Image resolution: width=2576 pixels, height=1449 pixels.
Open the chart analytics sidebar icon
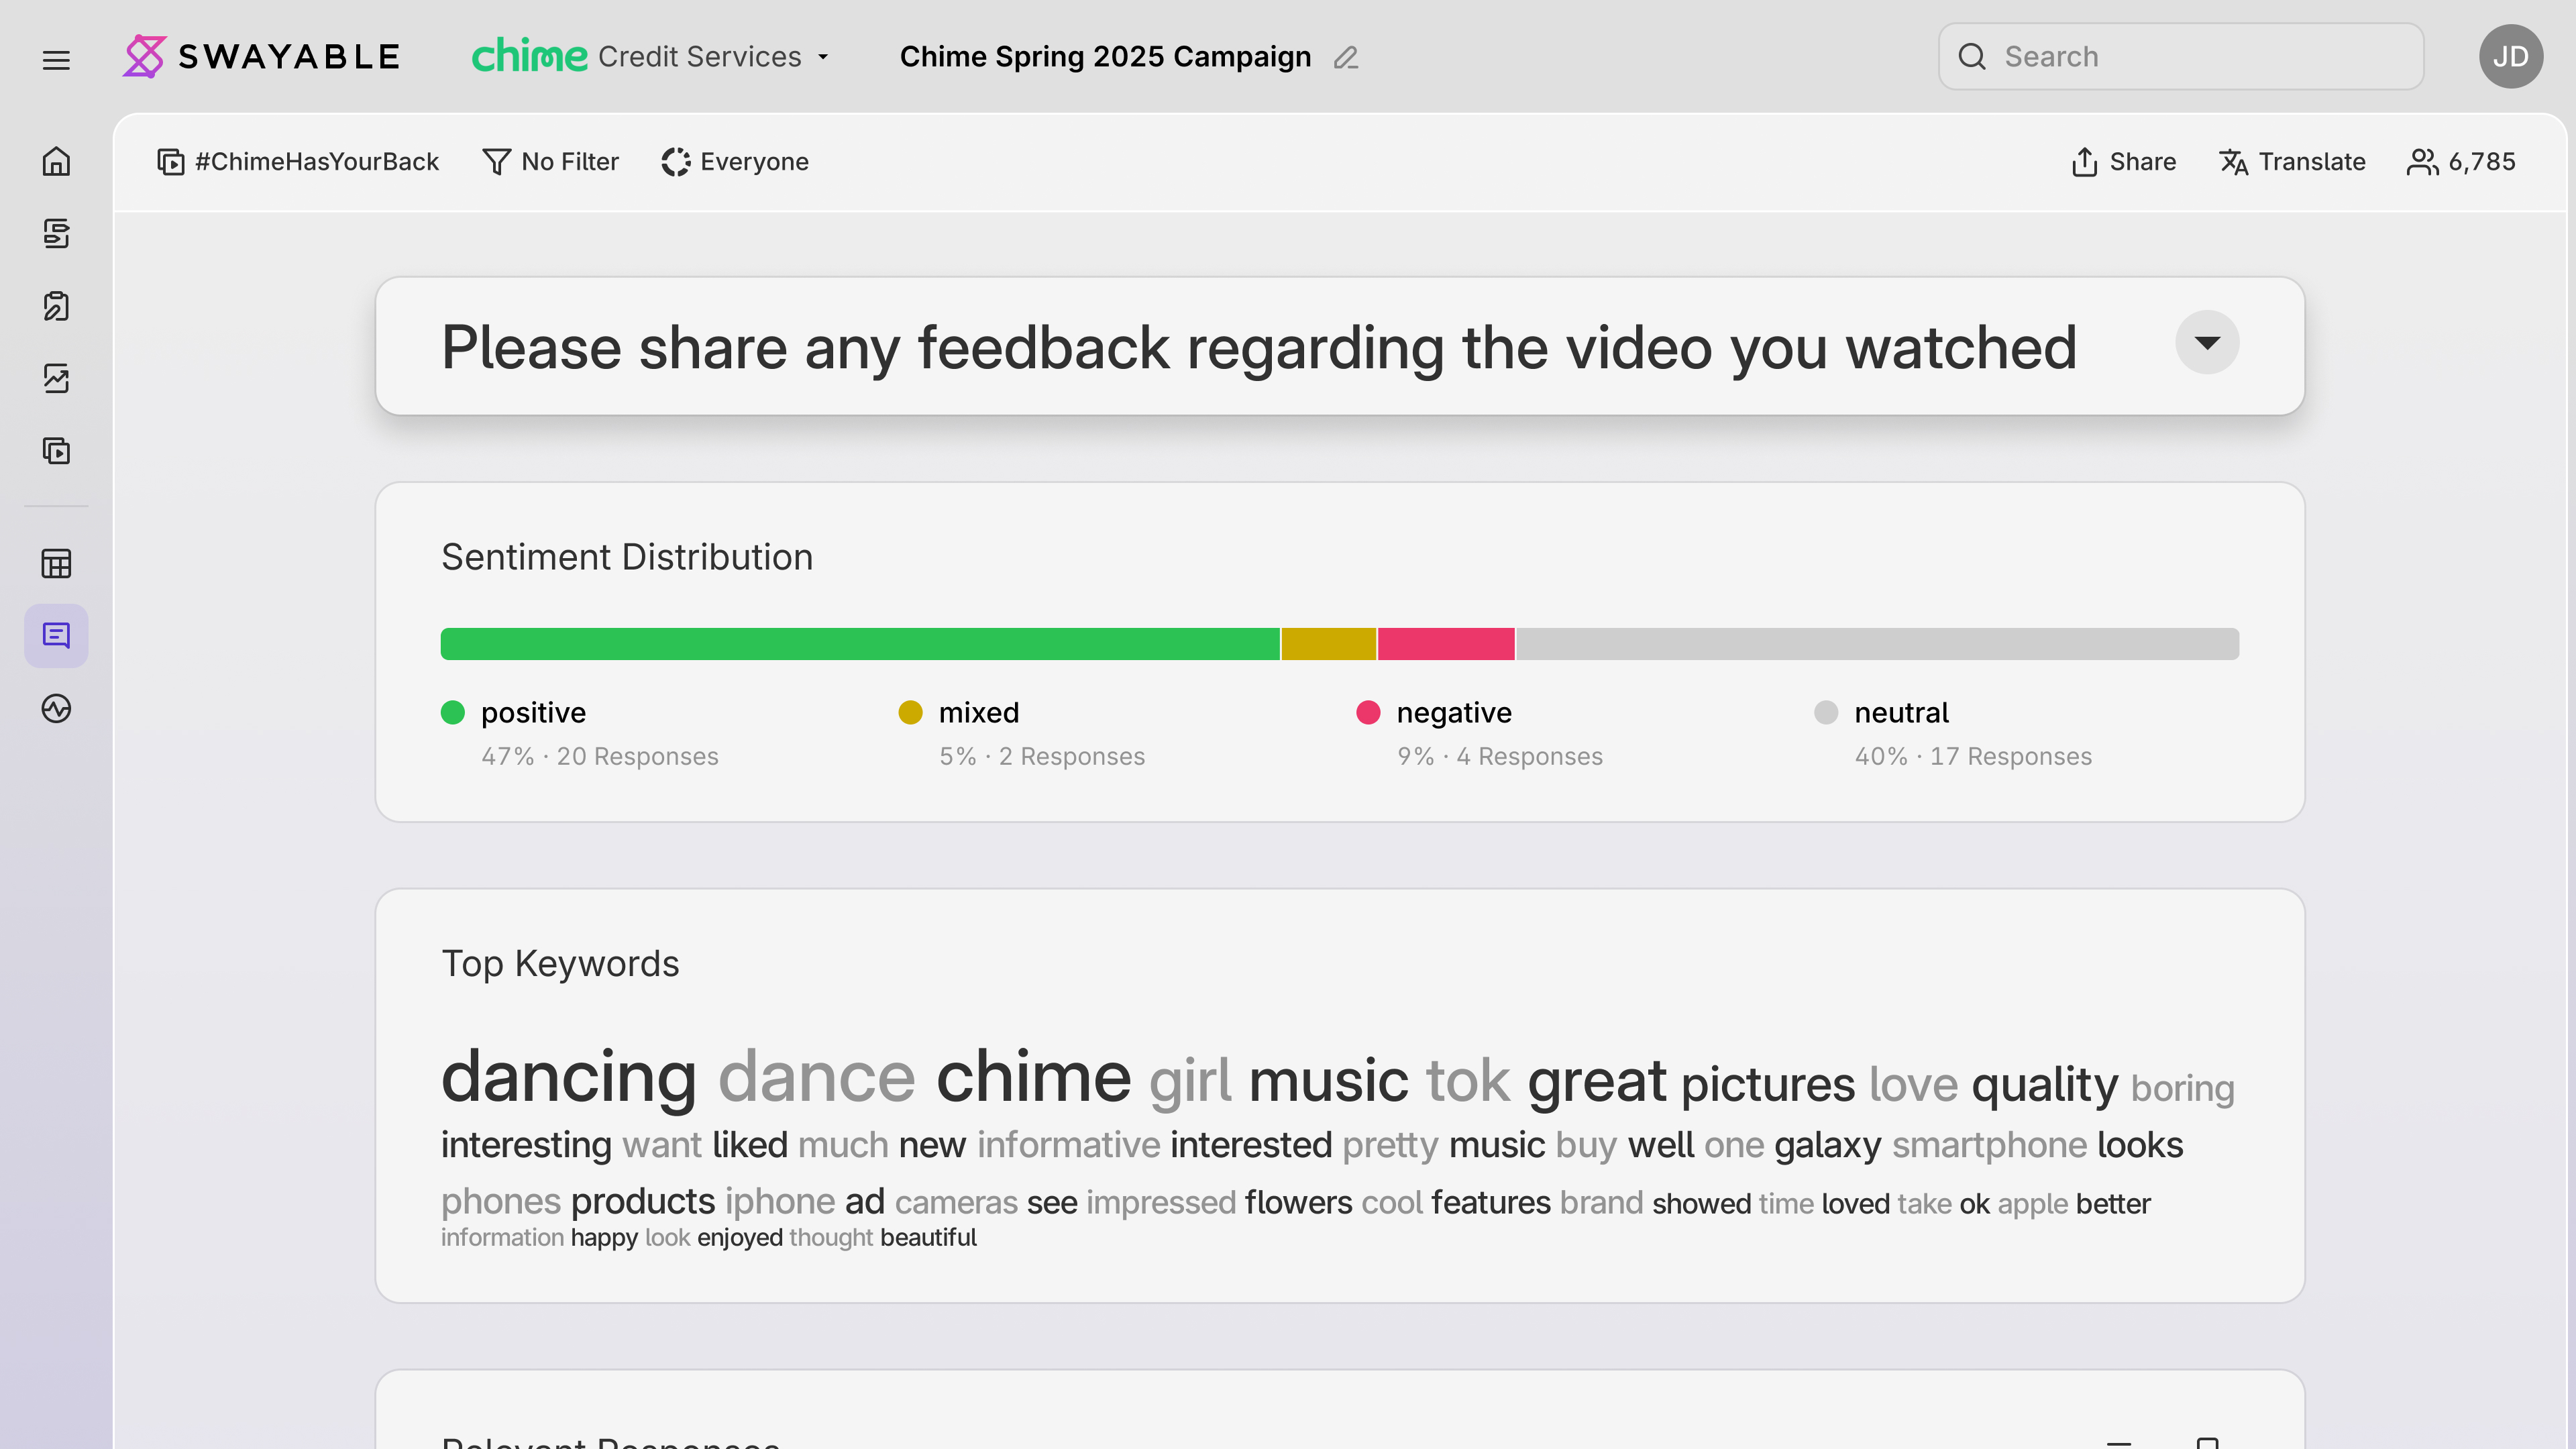pyautogui.click(x=56, y=379)
